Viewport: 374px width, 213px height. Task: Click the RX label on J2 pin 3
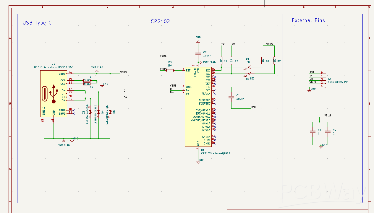[x=311, y=79]
